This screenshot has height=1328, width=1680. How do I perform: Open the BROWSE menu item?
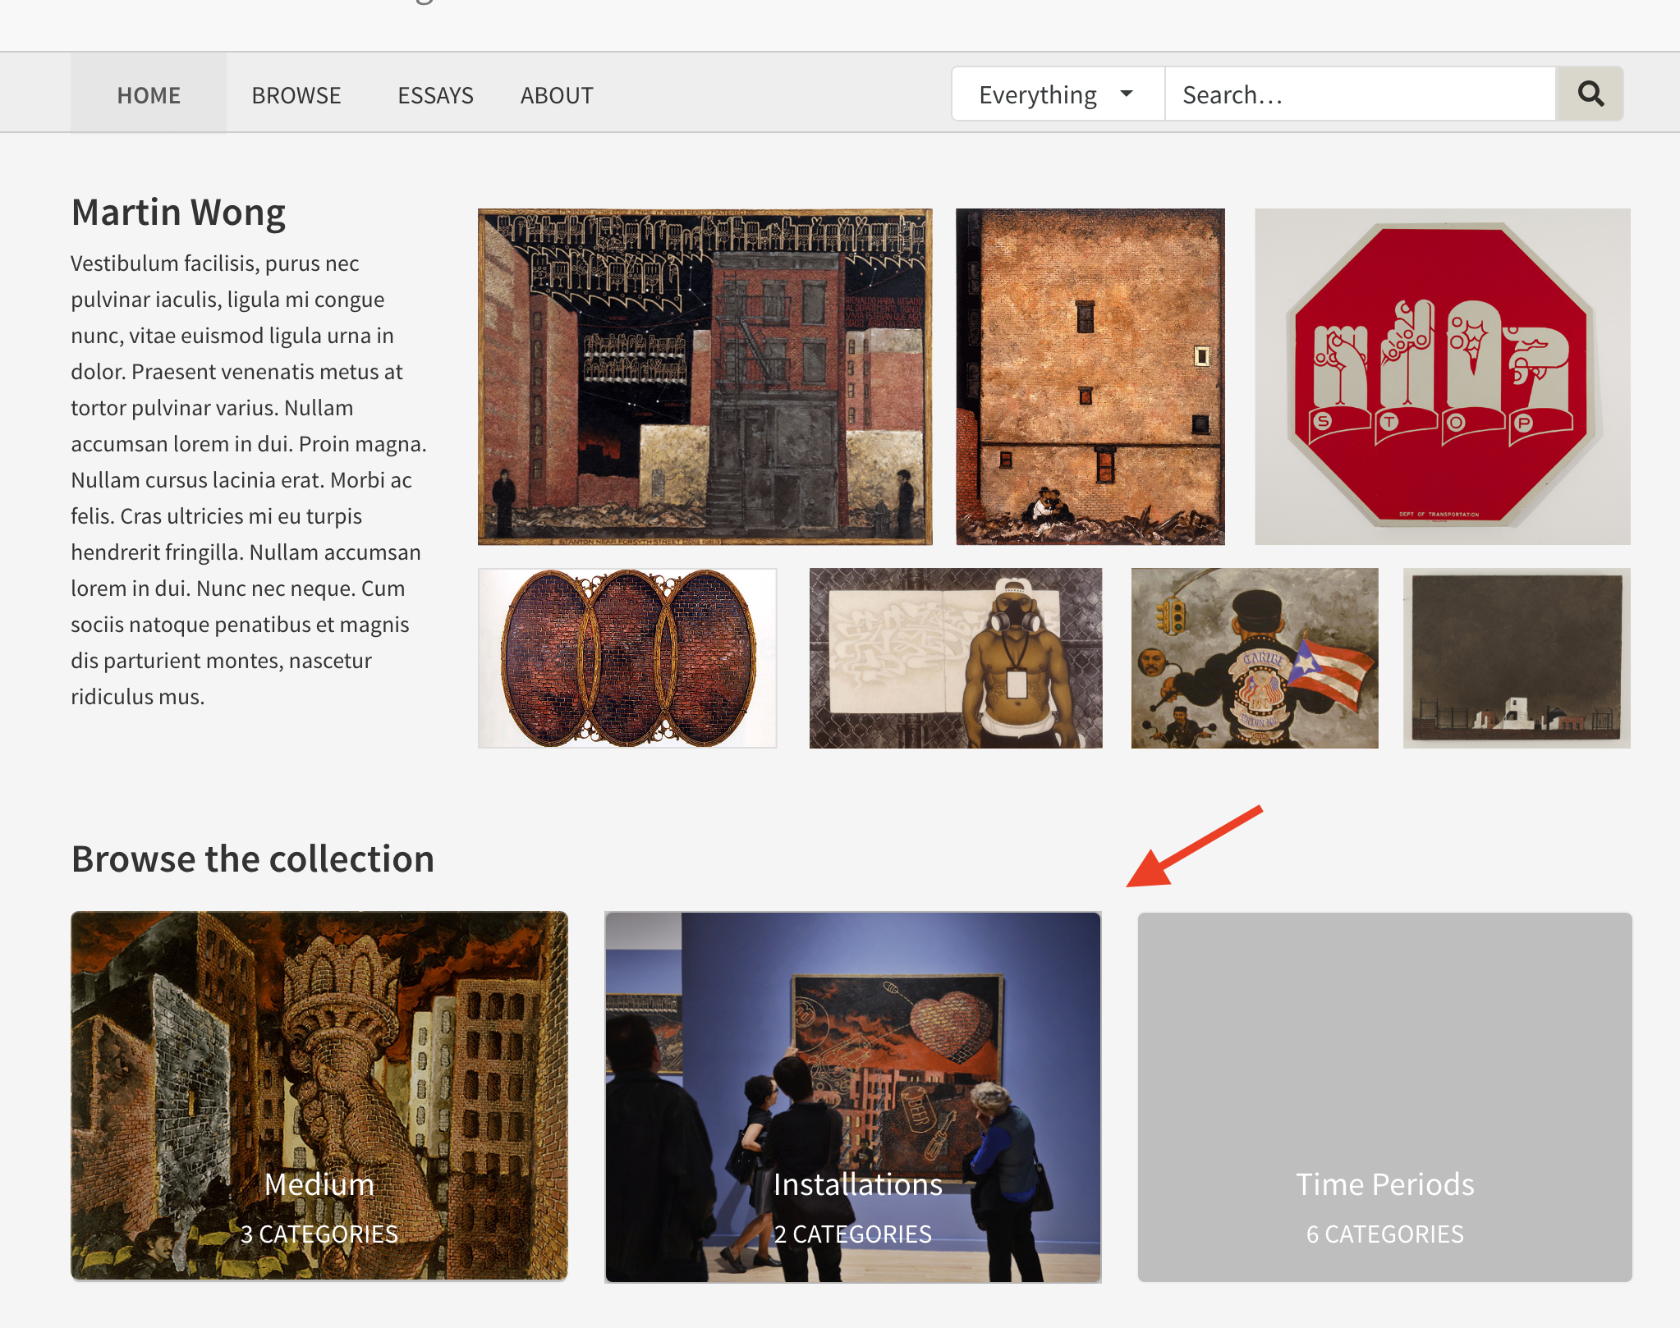296,94
